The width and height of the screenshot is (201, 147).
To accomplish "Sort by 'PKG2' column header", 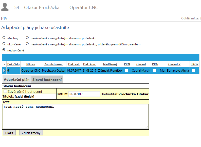I will point(194,64).
